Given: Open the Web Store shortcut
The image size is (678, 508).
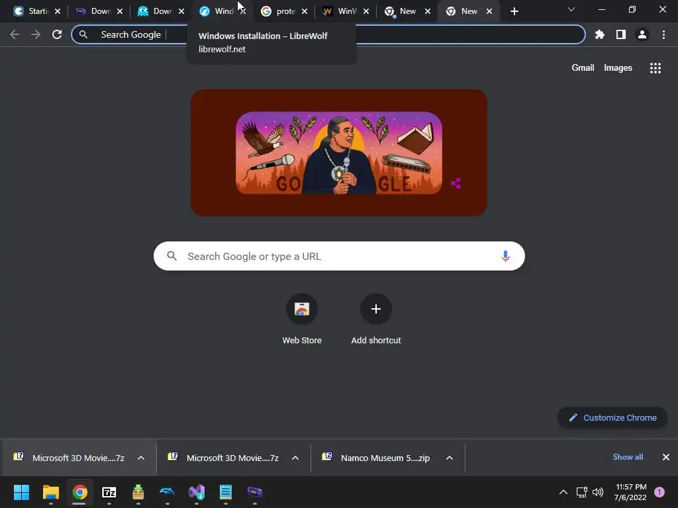Looking at the screenshot, I should click(x=302, y=319).
